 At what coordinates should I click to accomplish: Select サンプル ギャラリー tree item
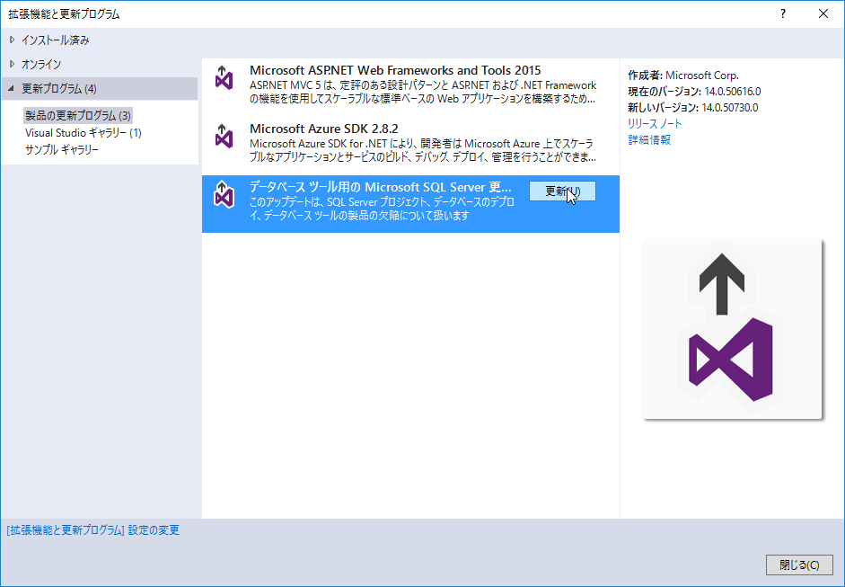click(61, 149)
